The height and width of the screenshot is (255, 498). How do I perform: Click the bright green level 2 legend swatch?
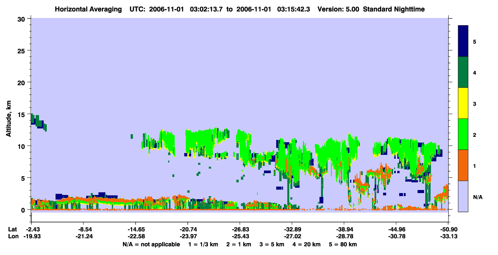(463, 134)
